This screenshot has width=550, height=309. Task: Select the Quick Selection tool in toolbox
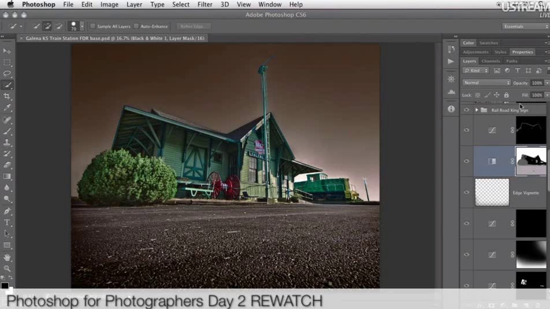7,85
